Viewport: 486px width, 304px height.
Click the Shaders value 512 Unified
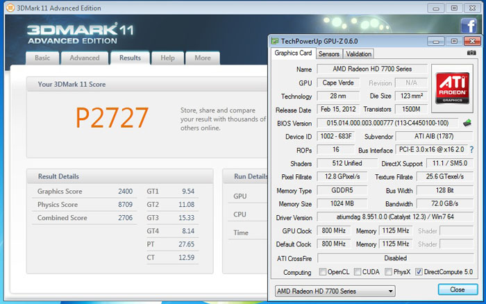pyautogui.click(x=347, y=163)
